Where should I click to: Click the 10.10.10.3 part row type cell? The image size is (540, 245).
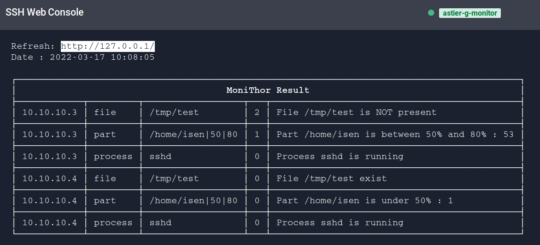pyautogui.click(x=105, y=134)
